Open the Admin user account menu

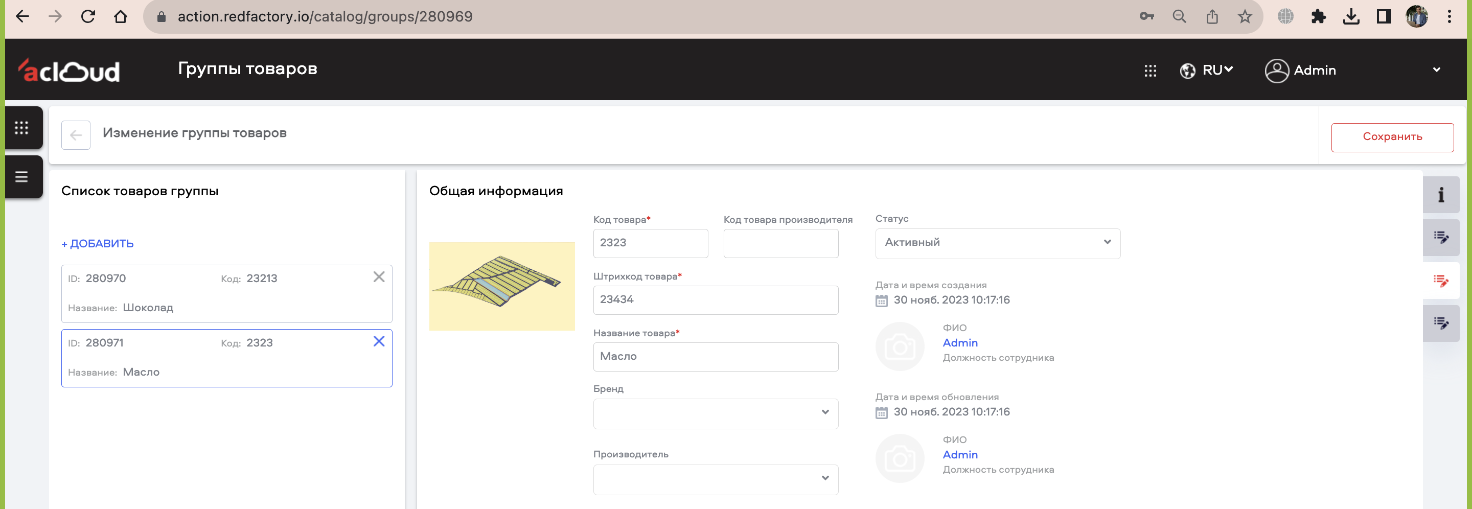pos(1300,70)
